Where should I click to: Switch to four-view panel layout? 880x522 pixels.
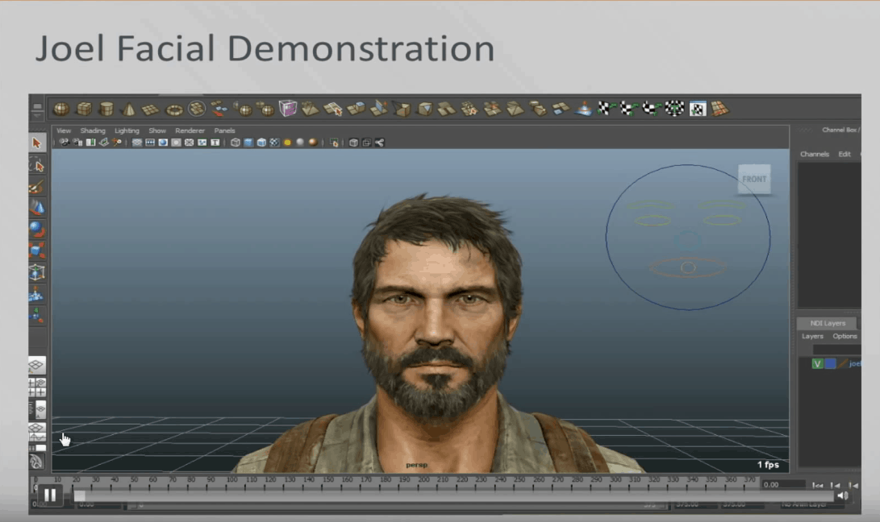coord(37,387)
